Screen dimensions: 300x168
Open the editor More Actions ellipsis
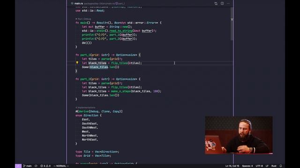[x=228, y=3]
